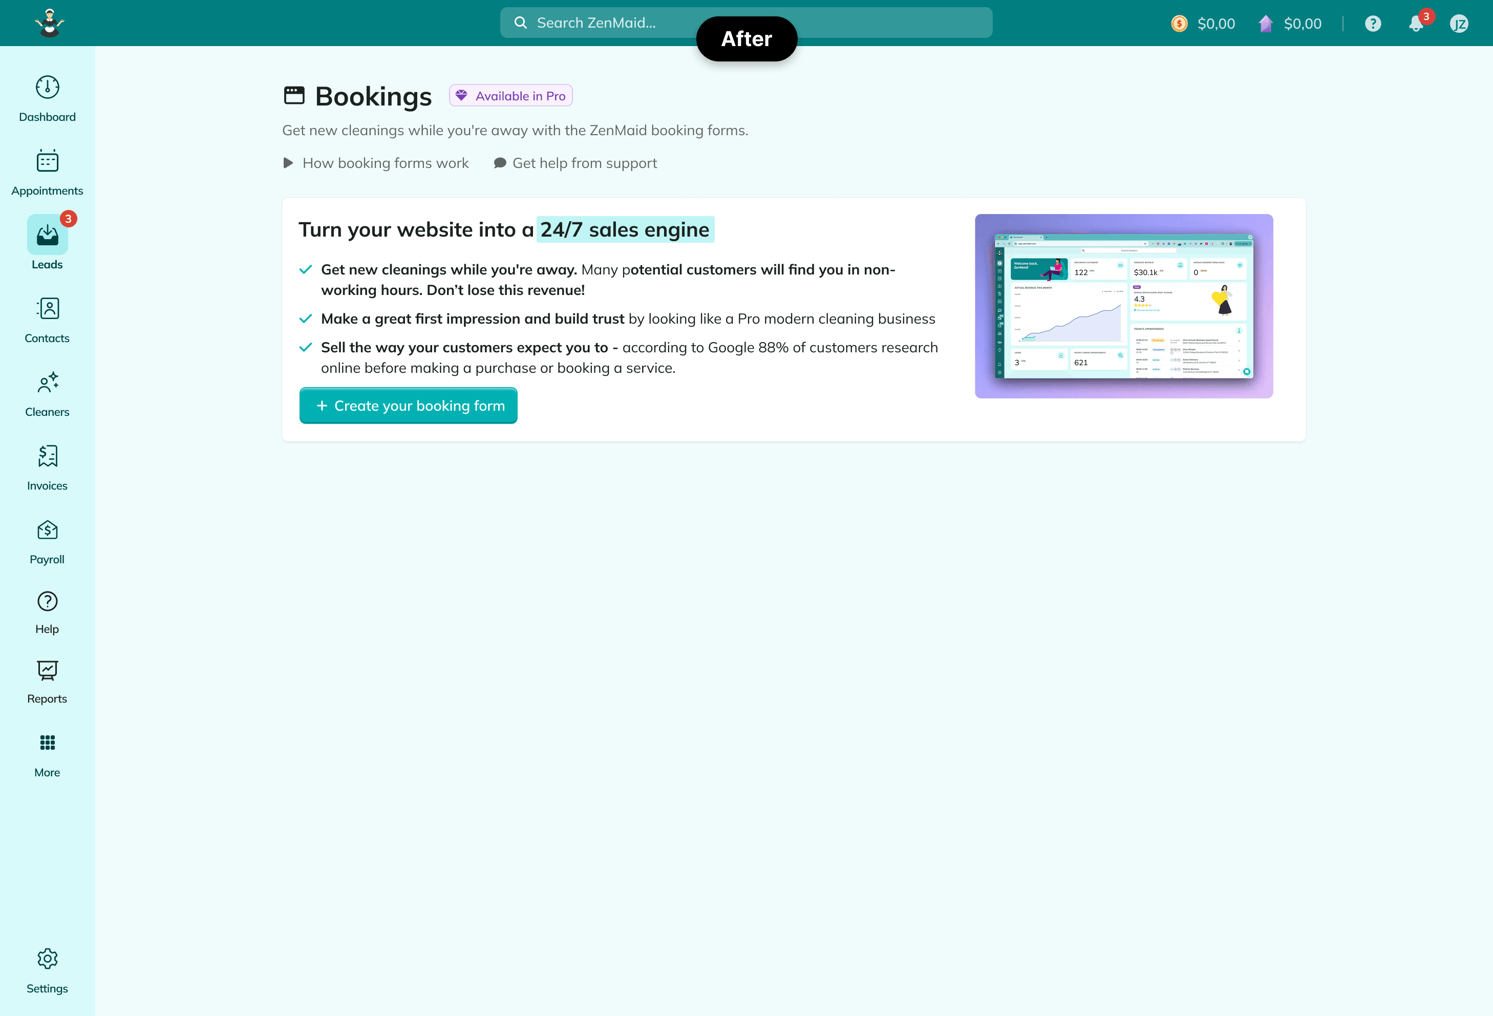Open the Reports section

(48, 682)
